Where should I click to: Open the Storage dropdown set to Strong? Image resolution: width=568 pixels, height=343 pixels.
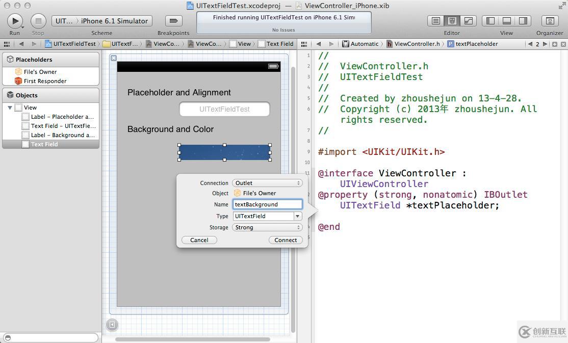coord(267,227)
